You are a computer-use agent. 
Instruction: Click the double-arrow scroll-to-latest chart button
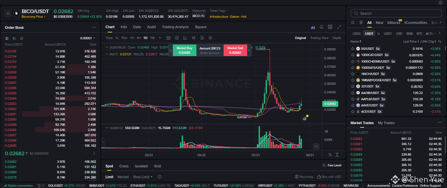point(316,146)
